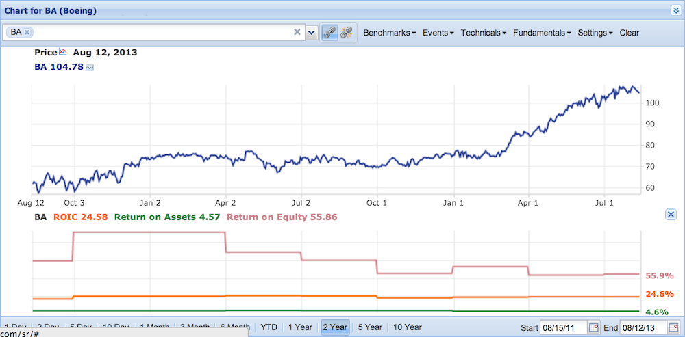Click the small chart icon beside Price

tap(63, 53)
